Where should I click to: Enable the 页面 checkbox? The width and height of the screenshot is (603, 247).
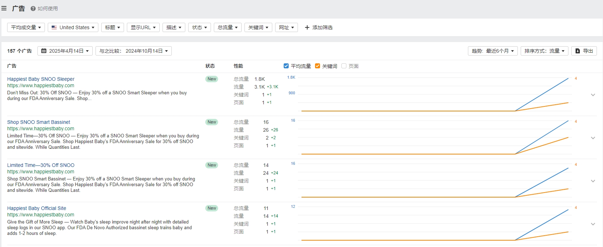point(344,66)
